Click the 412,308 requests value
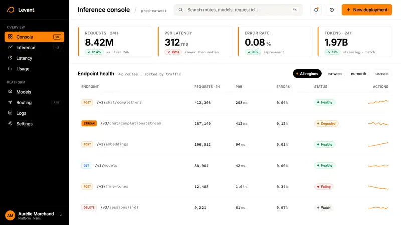This screenshot has width=401, height=225. pyautogui.click(x=203, y=103)
